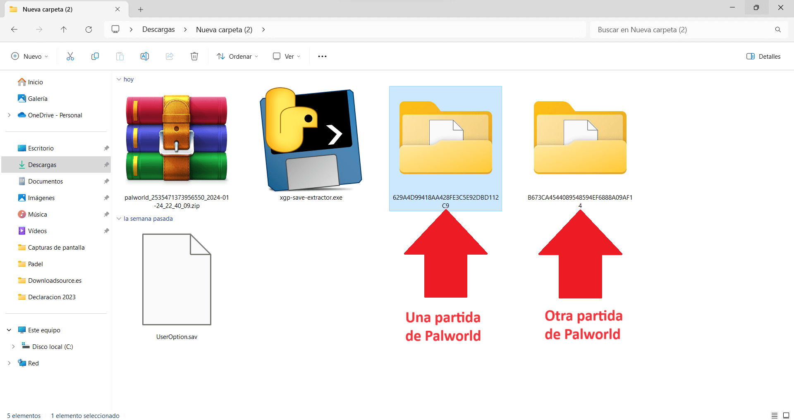Screen dimensions: 794x420
Task: Click the Rename icon in toolbar
Action: [x=145, y=56]
